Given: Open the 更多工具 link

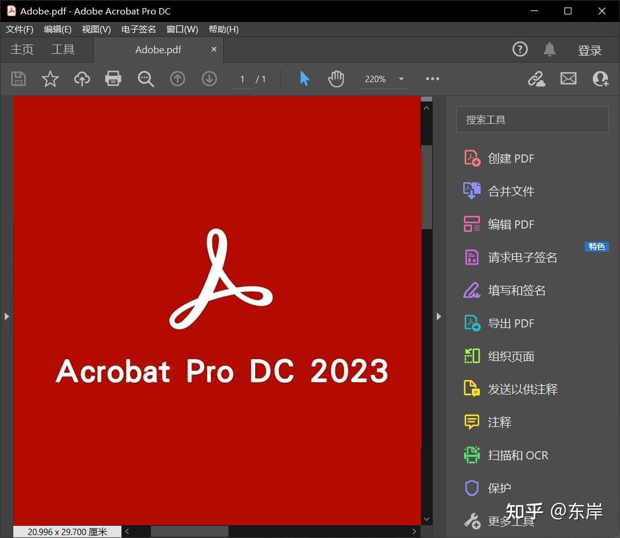Looking at the screenshot, I should pos(511,521).
